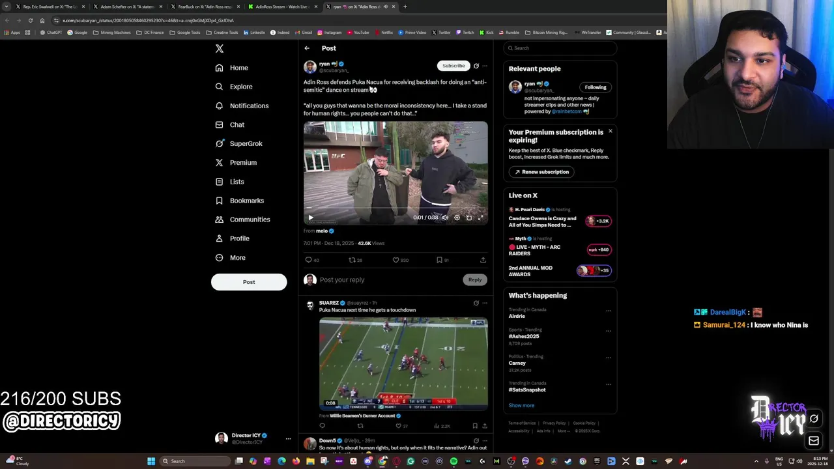Open options for #Ashes2025 trend

click(x=609, y=331)
